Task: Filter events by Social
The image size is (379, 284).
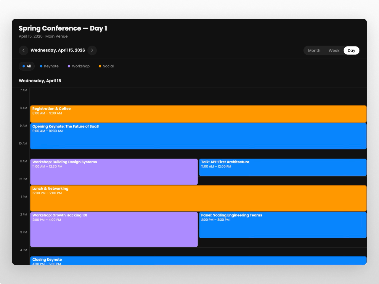Action: pyautogui.click(x=106, y=66)
